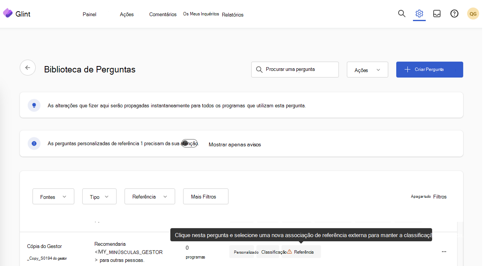Click the QG profile avatar
Image resolution: width=484 pixels, height=266 pixels.
click(x=473, y=13)
